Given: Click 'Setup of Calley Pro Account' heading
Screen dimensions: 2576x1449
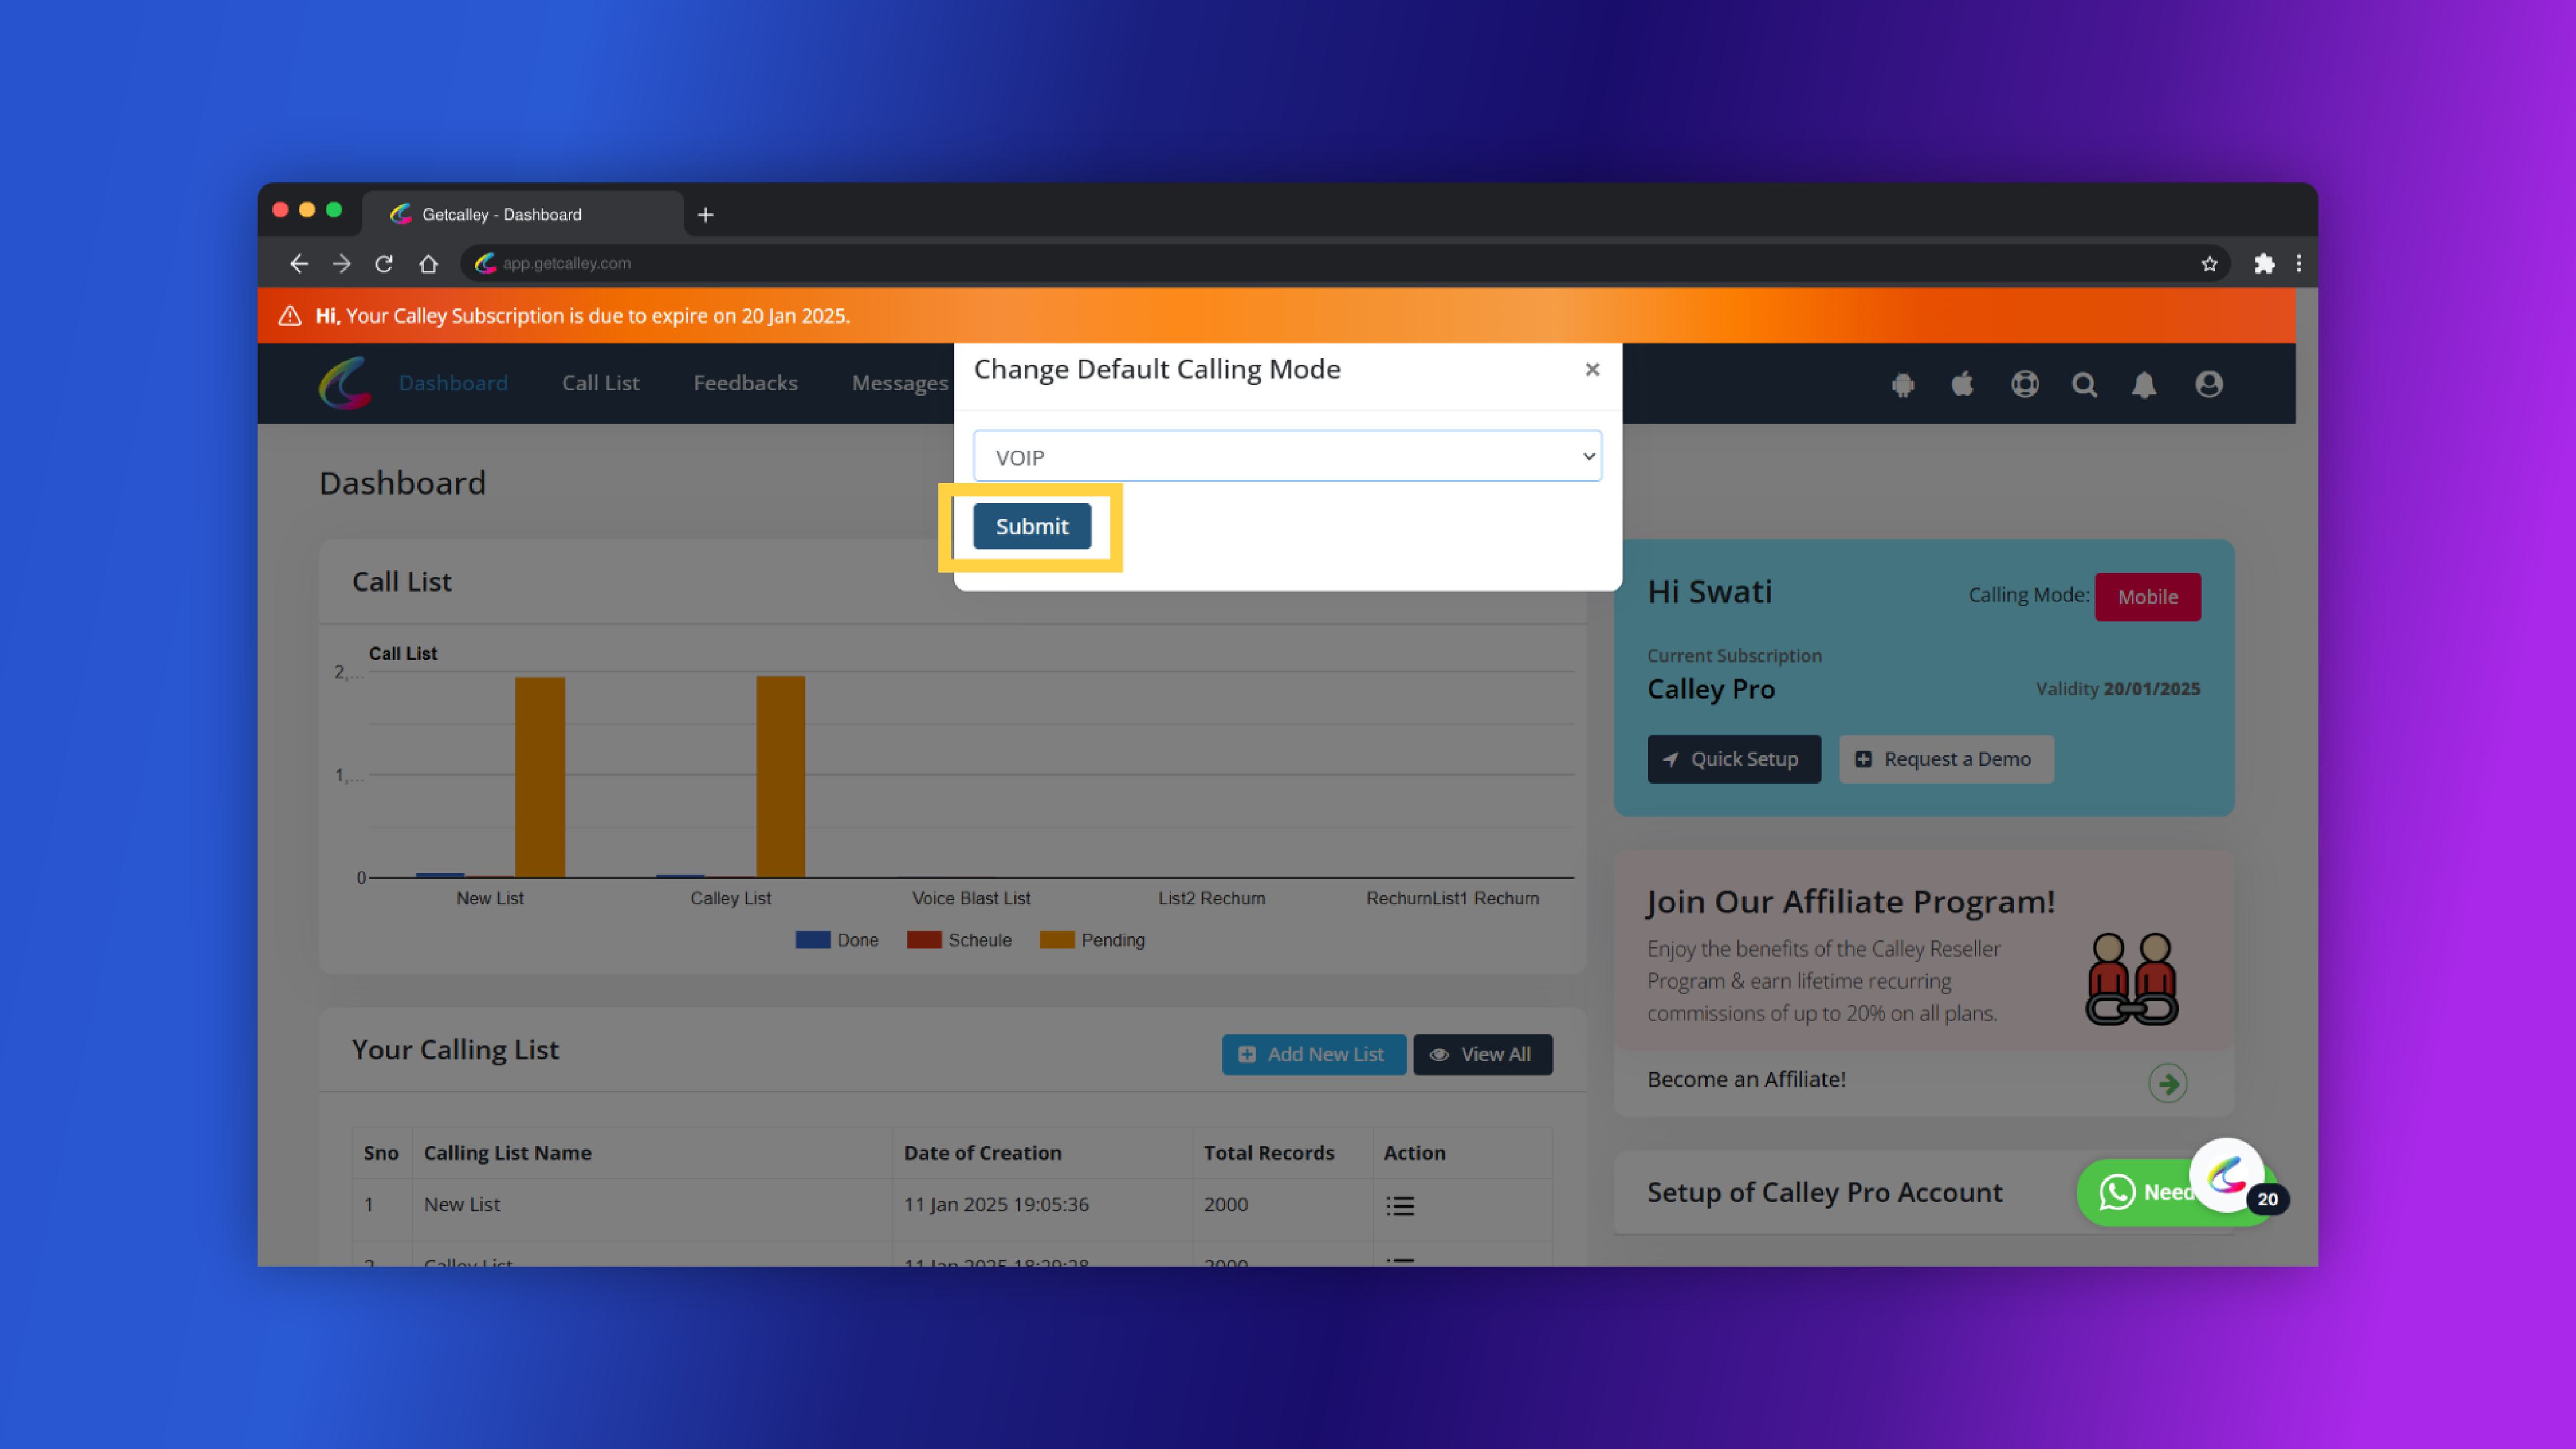Looking at the screenshot, I should point(1824,1192).
